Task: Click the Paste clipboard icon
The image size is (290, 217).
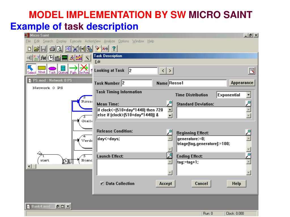Action: click(x=89, y=49)
